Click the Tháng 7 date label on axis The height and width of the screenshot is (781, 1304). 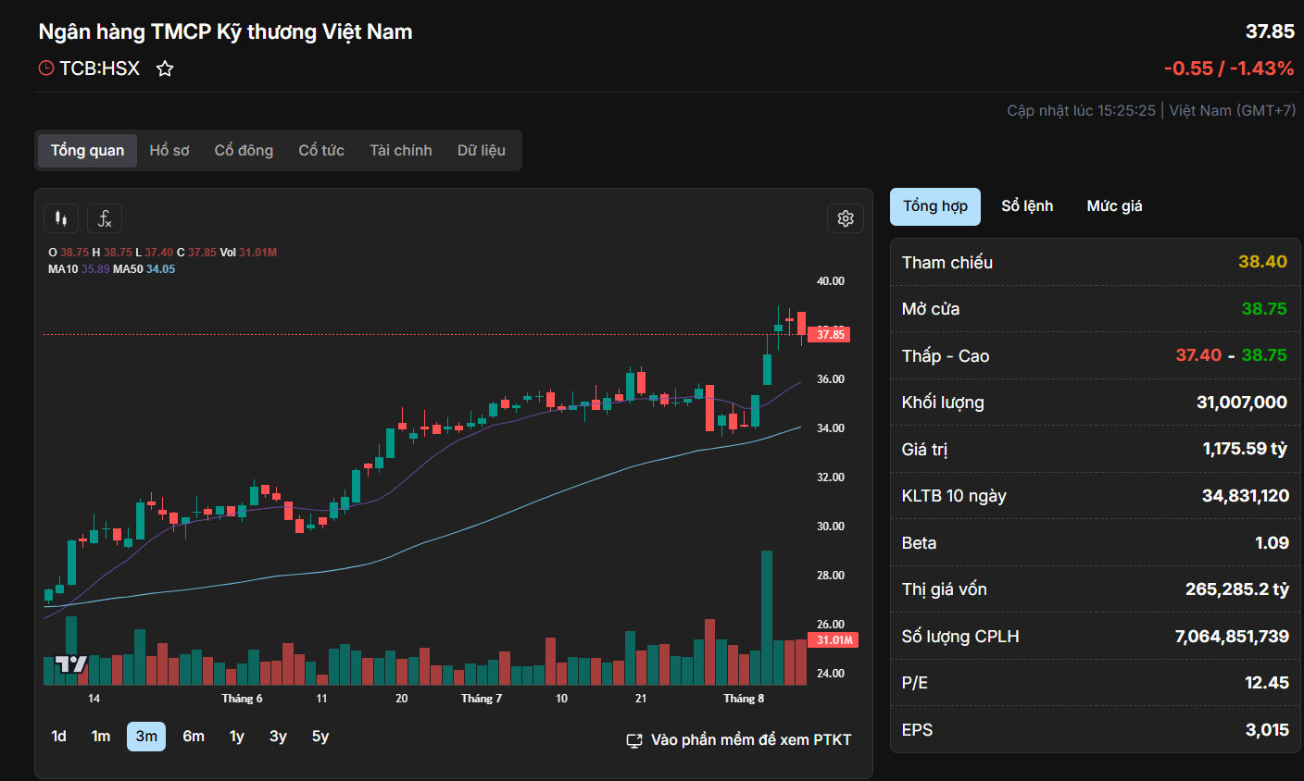482,699
